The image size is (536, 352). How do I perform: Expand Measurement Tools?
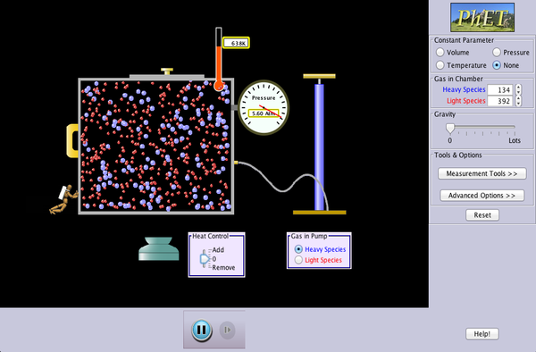click(482, 173)
